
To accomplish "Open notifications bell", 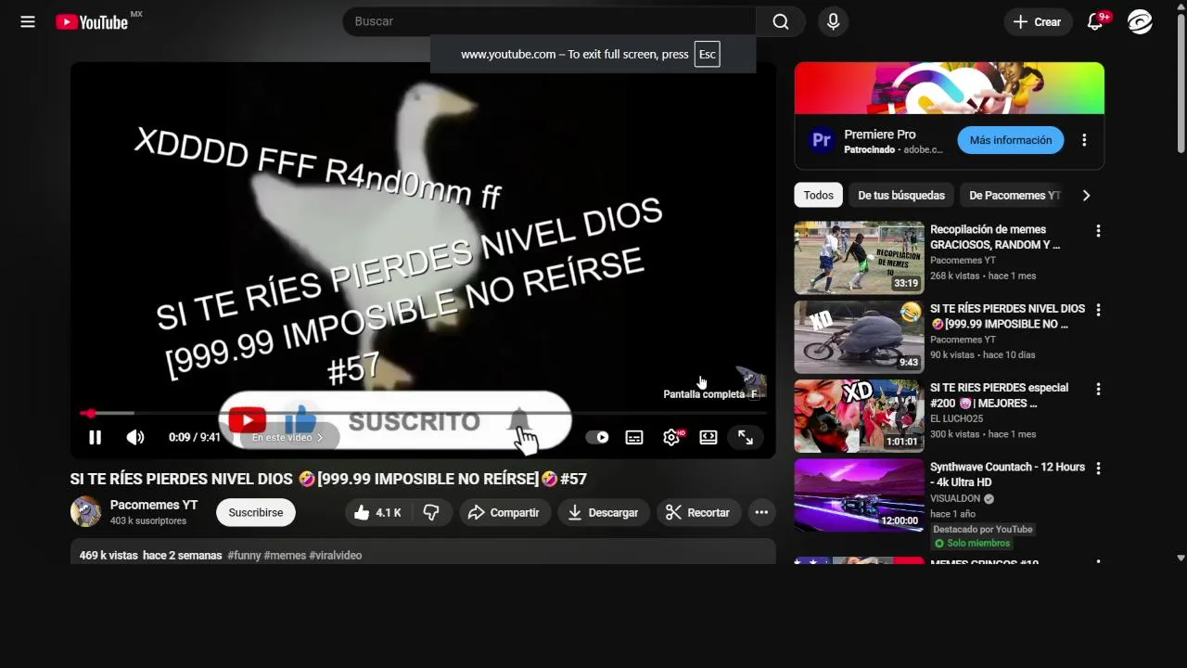I will [x=1095, y=22].
